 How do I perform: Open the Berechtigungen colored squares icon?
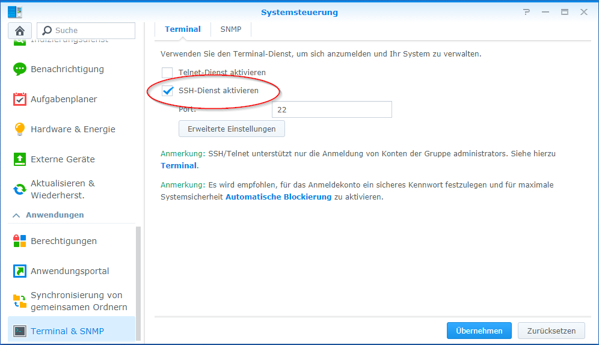point(20,241)
